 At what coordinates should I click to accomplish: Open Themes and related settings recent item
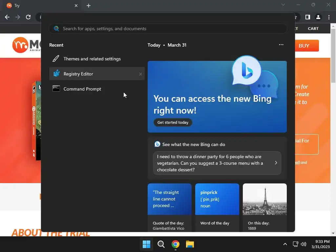(x=97, y=59)
